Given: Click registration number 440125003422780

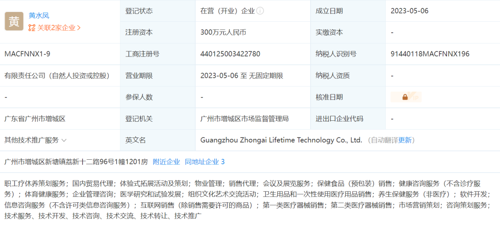Looking at the screenshot, I should point(230,54).
